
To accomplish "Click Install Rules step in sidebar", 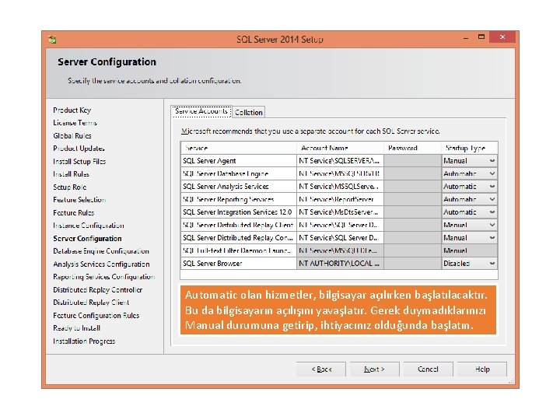I will point(71,174).
